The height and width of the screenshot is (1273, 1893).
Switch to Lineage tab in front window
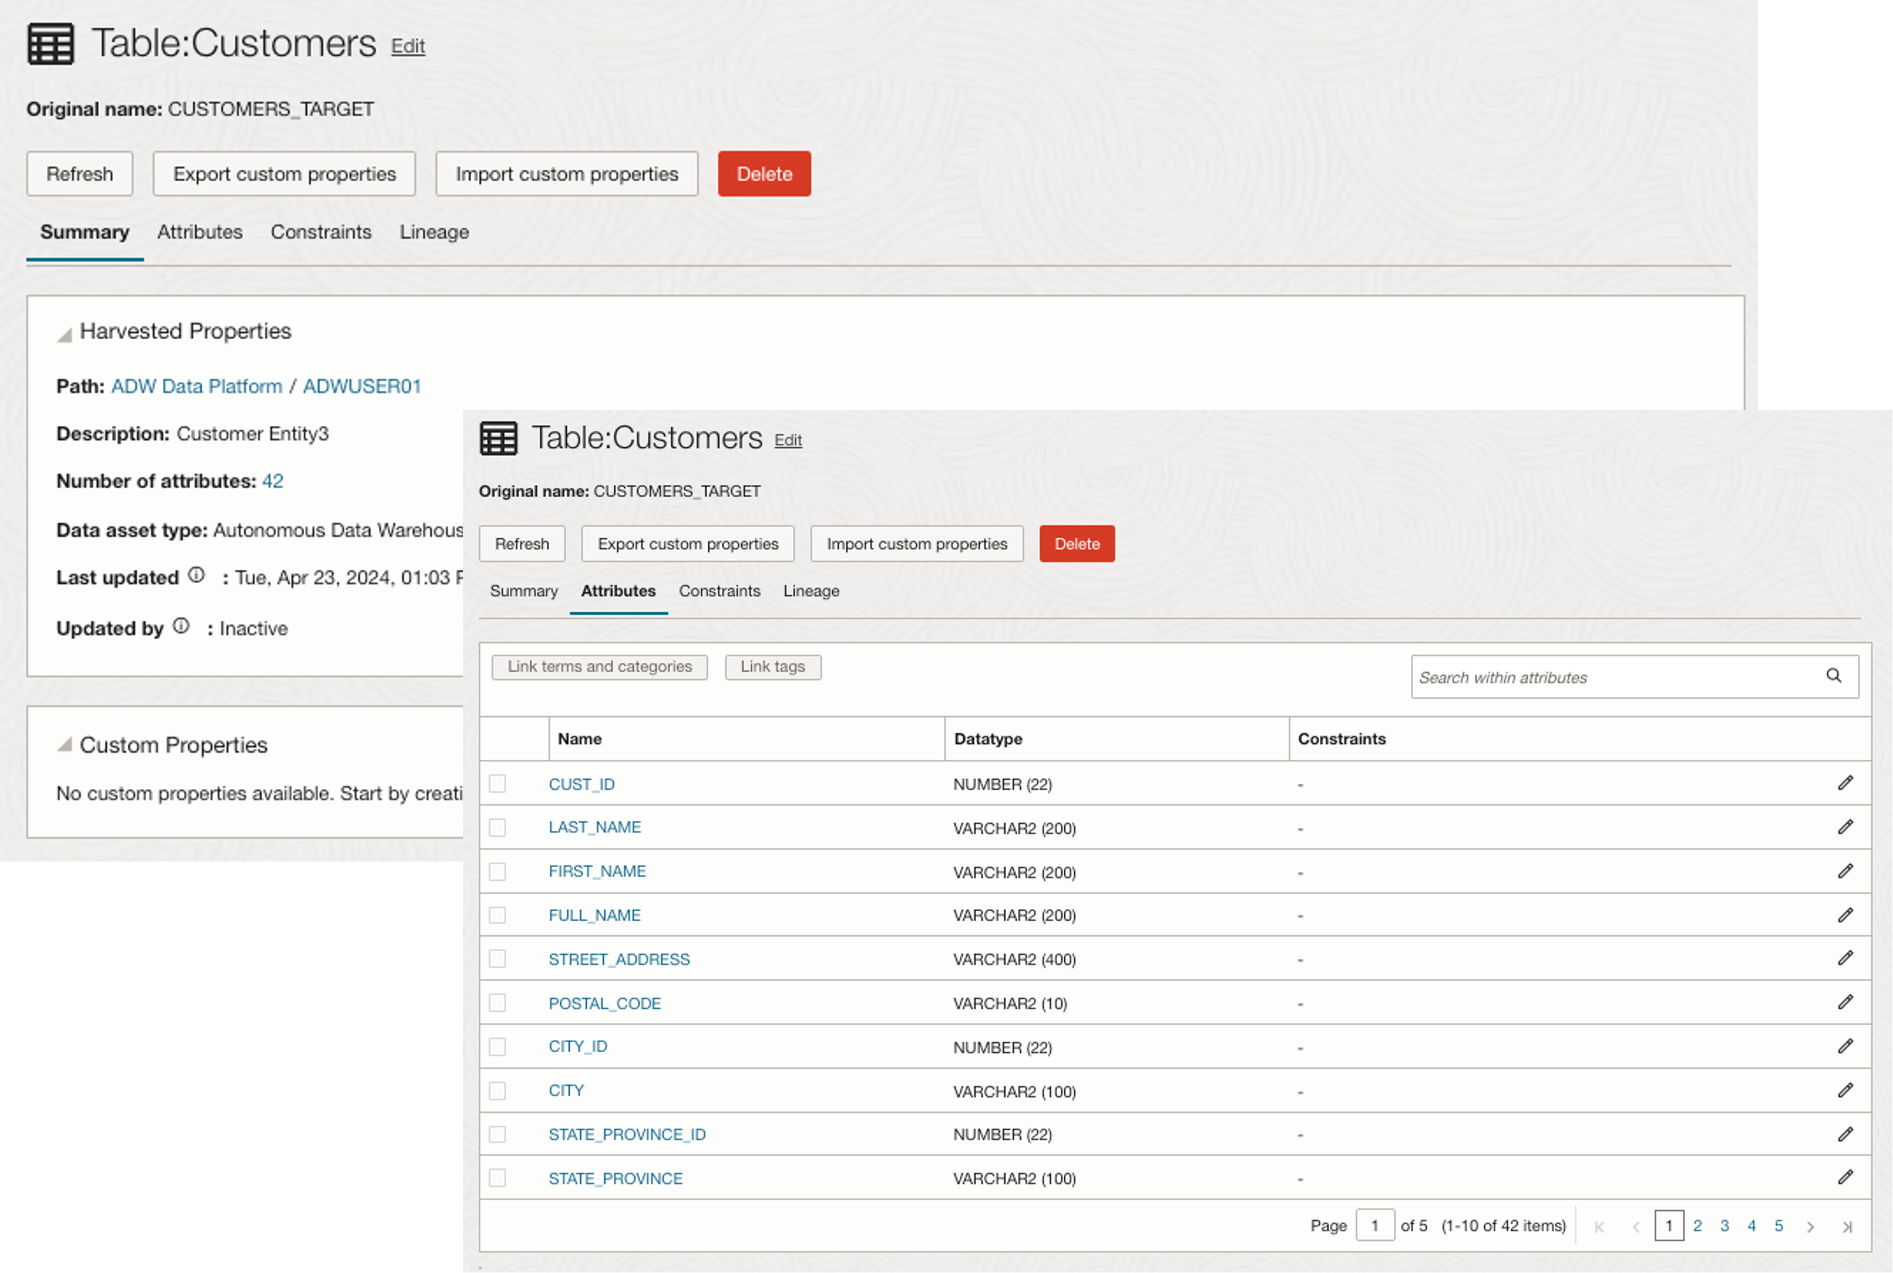[x=811, y=591]
